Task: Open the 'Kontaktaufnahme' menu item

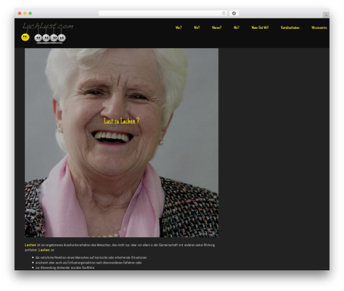Action: point(290,28)
